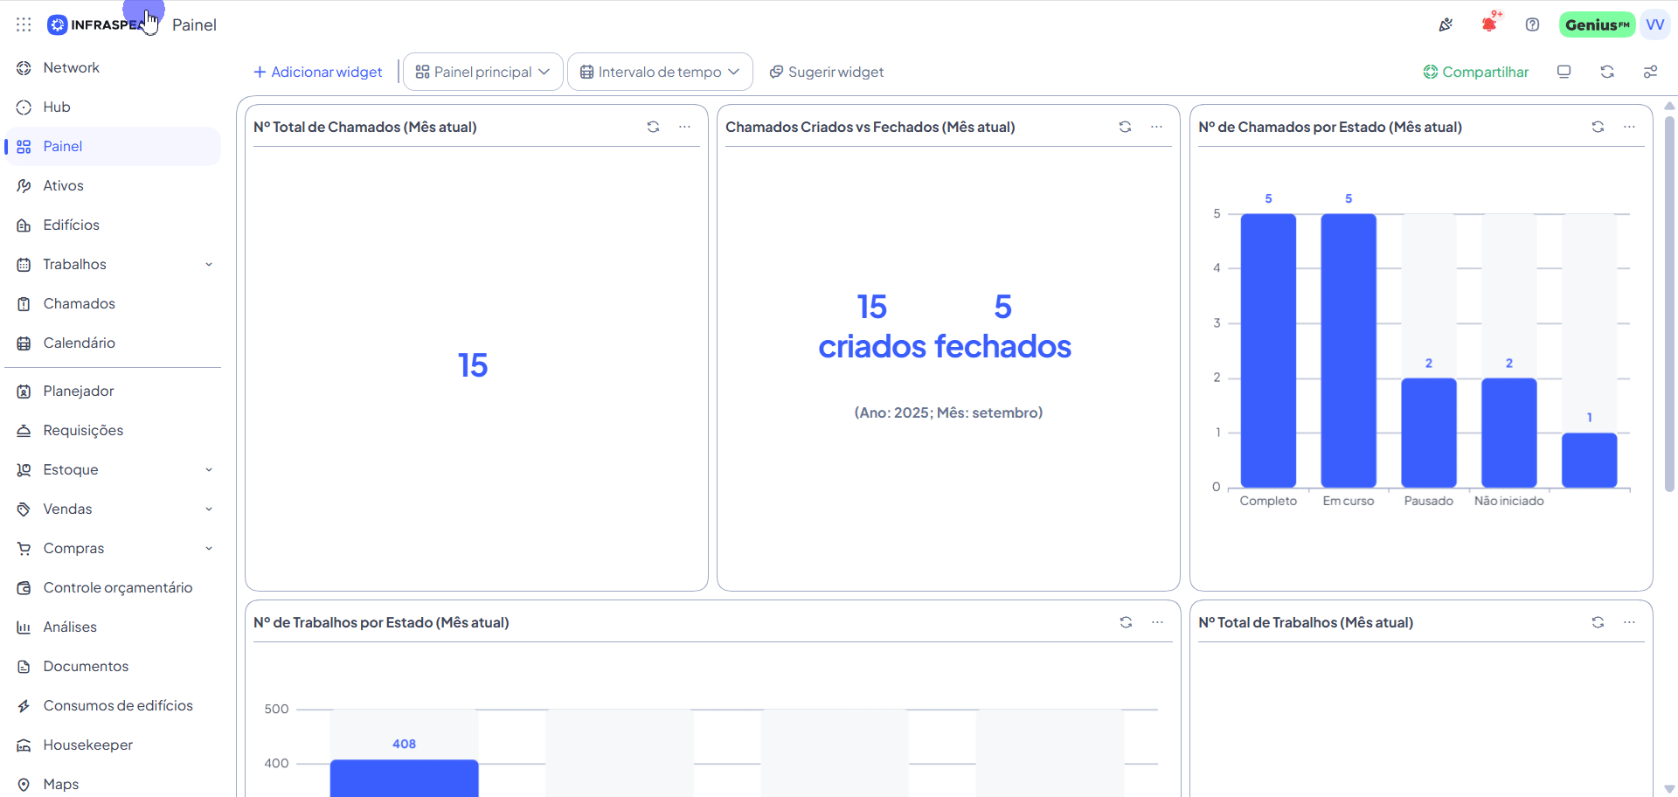Open options for Trabalhos por Estado widget
The width and height of the screenshot is (1678, 797).
click(1157, 622)
